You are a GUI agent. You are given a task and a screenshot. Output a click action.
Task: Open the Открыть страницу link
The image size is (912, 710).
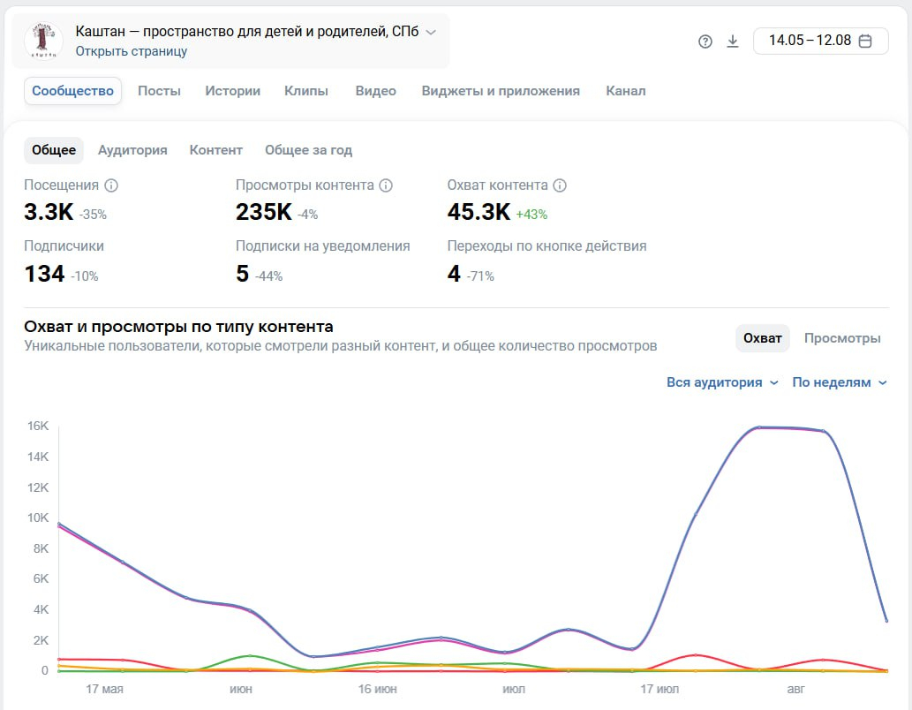[x=132, y=51]
